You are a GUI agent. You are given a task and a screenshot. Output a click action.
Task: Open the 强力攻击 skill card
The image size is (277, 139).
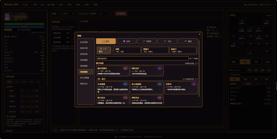113,100
